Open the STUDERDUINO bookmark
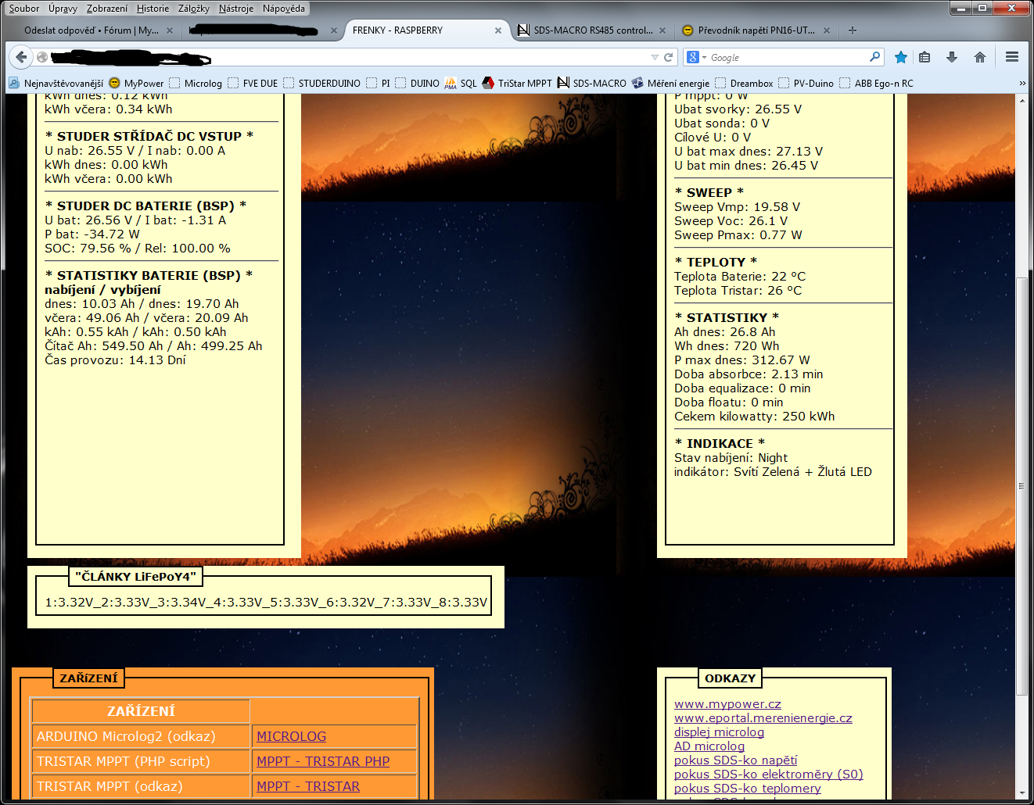 [321, 83]
